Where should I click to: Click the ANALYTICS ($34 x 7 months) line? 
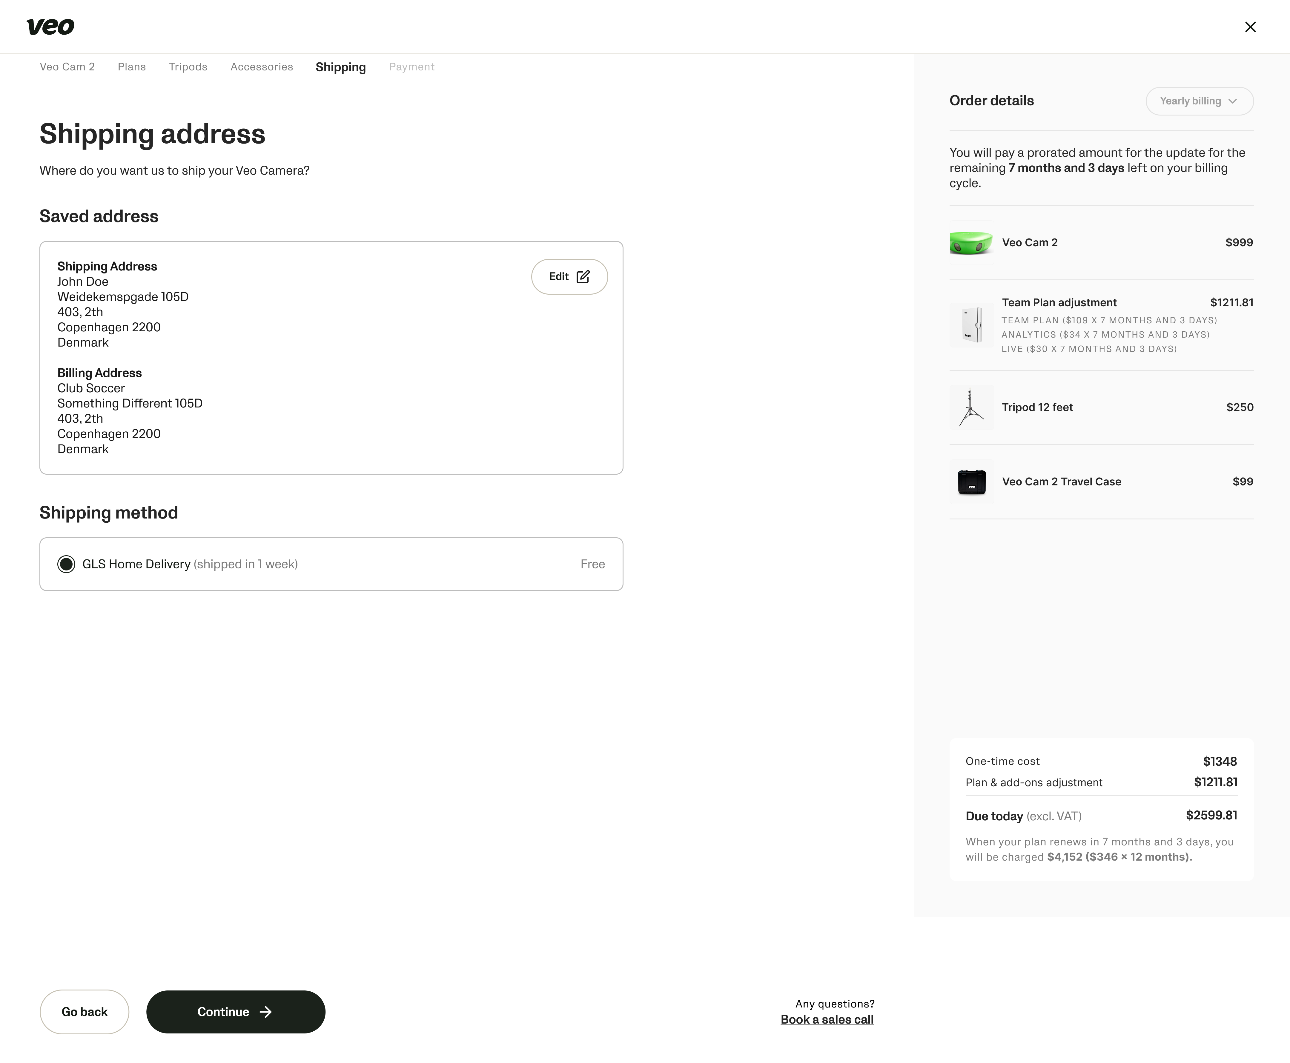pyautogui.click(x=1106, y=334)
